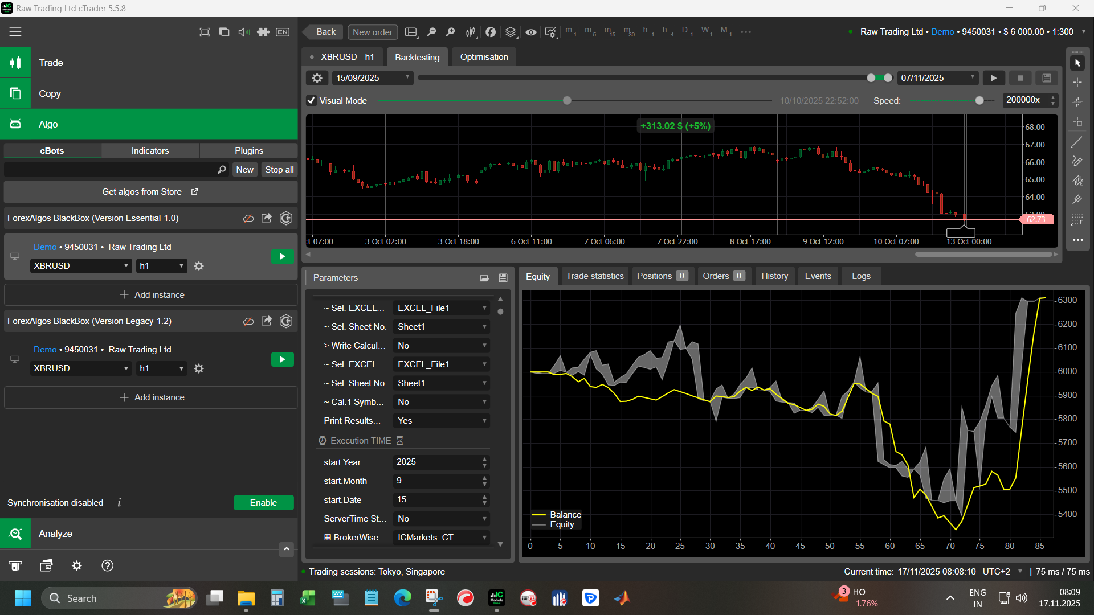Click Get algos from Store
The width and height of the screenshot is (1094, 615).
point(150,192)
